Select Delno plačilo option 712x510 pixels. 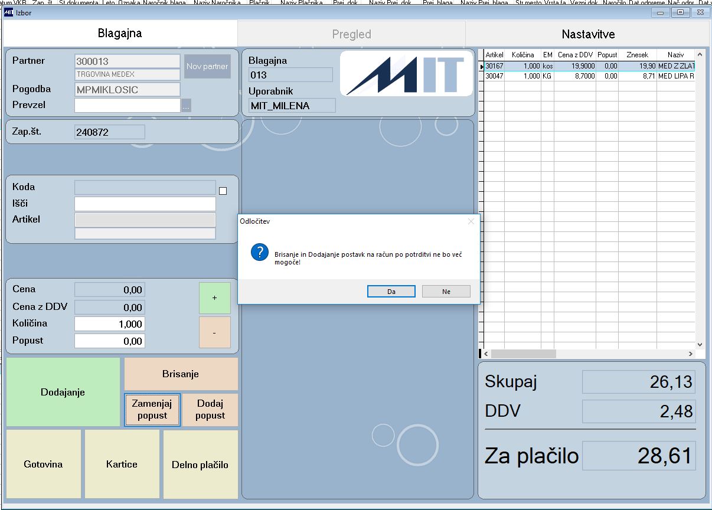(200, 464)
